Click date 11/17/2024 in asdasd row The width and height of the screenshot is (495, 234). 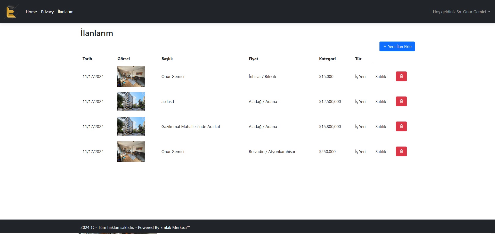click(93, 101)
